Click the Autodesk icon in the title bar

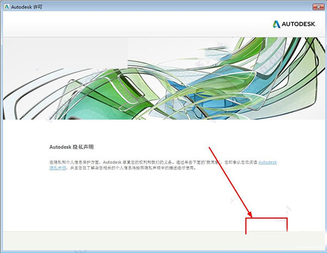tap(7, 7)
